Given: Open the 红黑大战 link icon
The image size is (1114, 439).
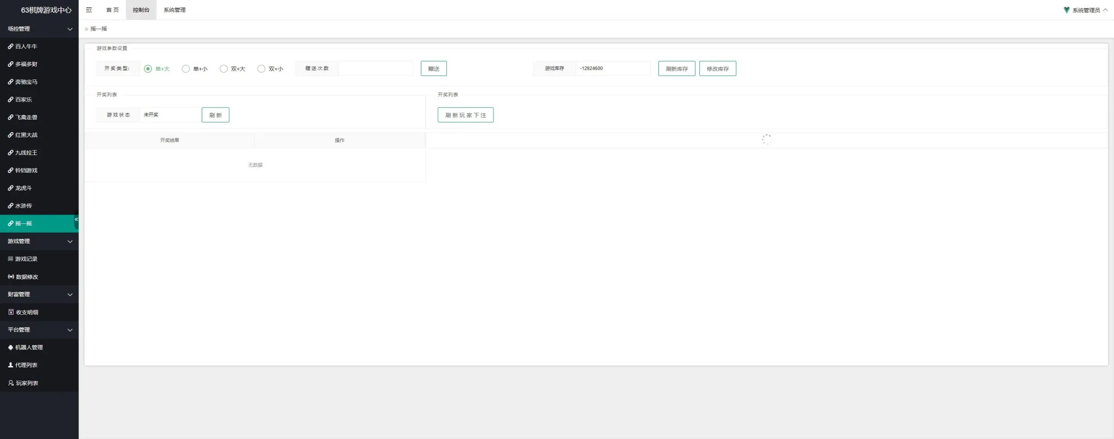Looking at the screenshot, I should coord(10,135).
